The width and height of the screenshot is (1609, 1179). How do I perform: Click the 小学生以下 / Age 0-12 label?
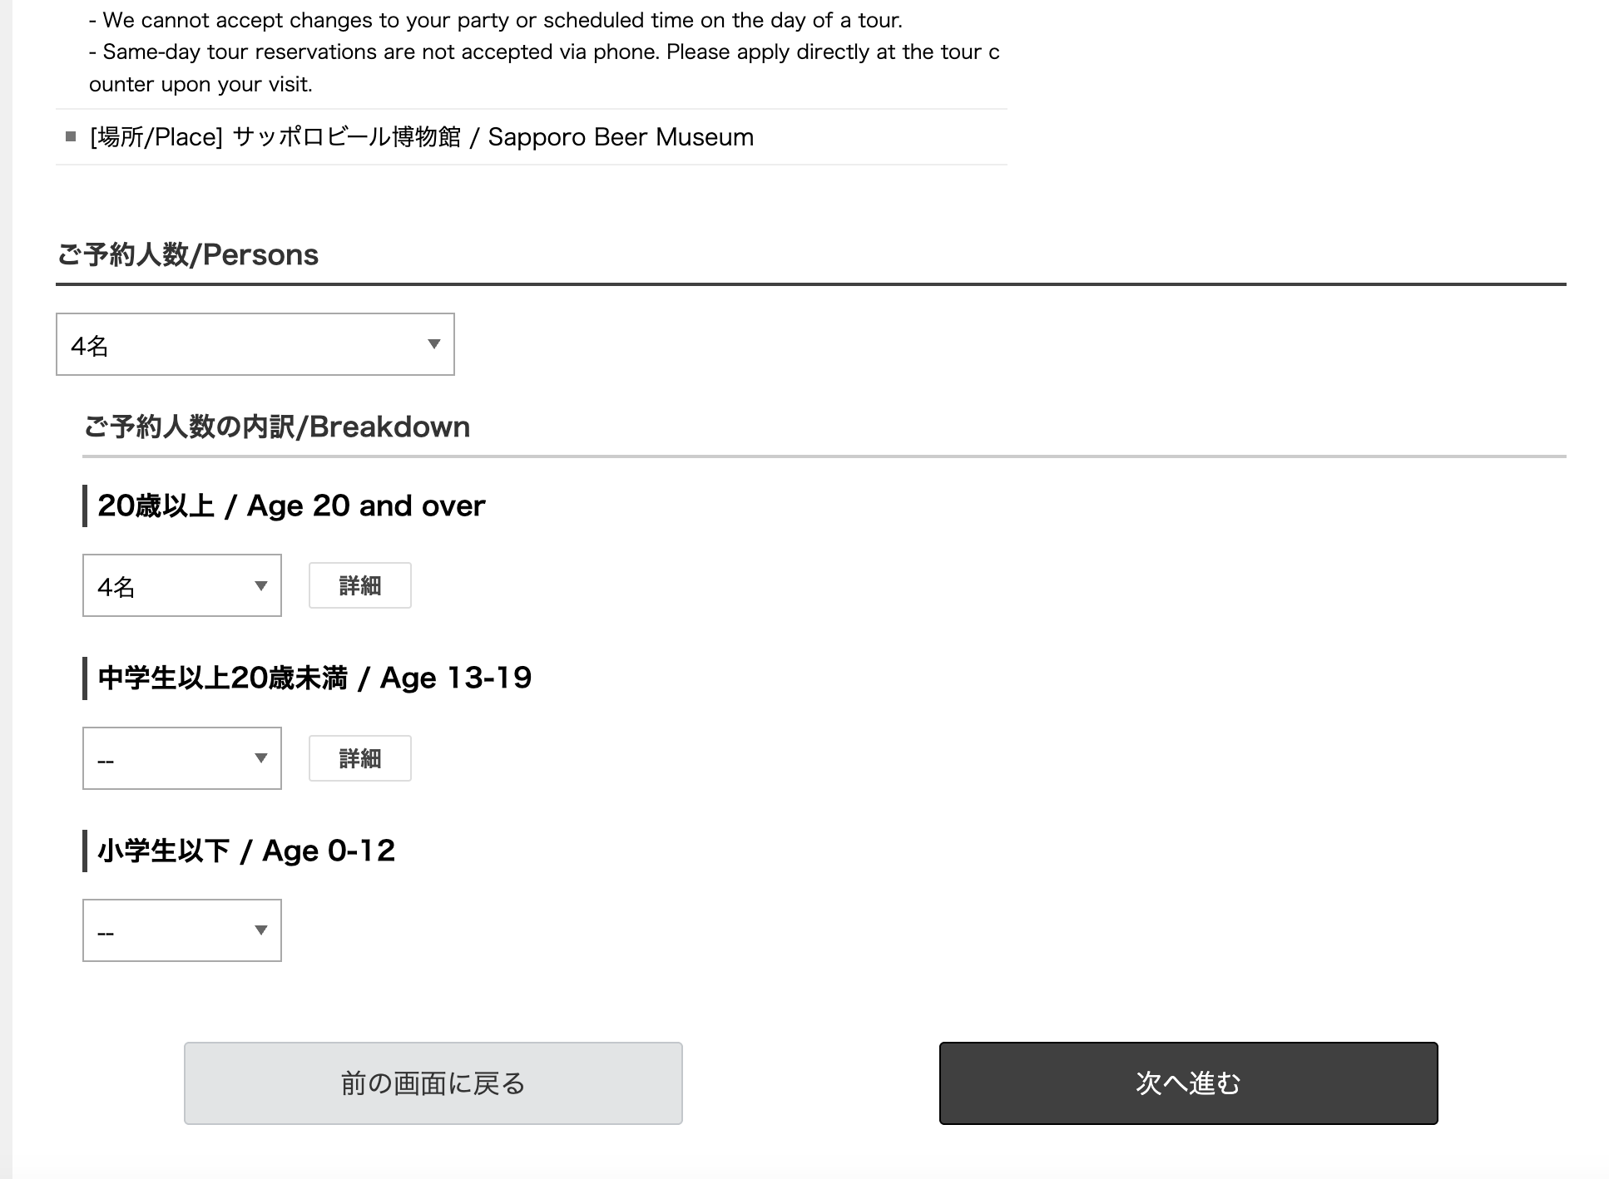point(246,851)
